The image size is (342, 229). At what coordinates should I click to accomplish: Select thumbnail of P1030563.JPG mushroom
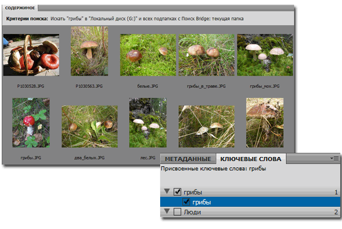click(x=89, y=51)
